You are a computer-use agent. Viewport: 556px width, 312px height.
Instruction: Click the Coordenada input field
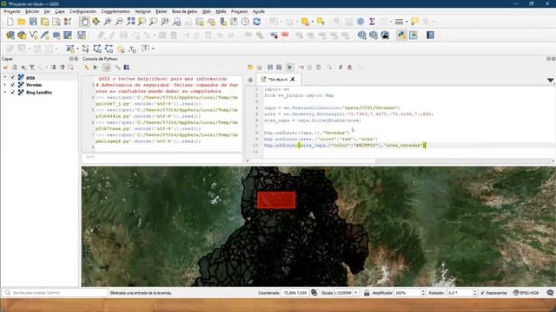pos(295,293)
